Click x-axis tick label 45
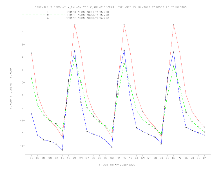Viewport: 223px width, 172px height. (x=124, y=158)
